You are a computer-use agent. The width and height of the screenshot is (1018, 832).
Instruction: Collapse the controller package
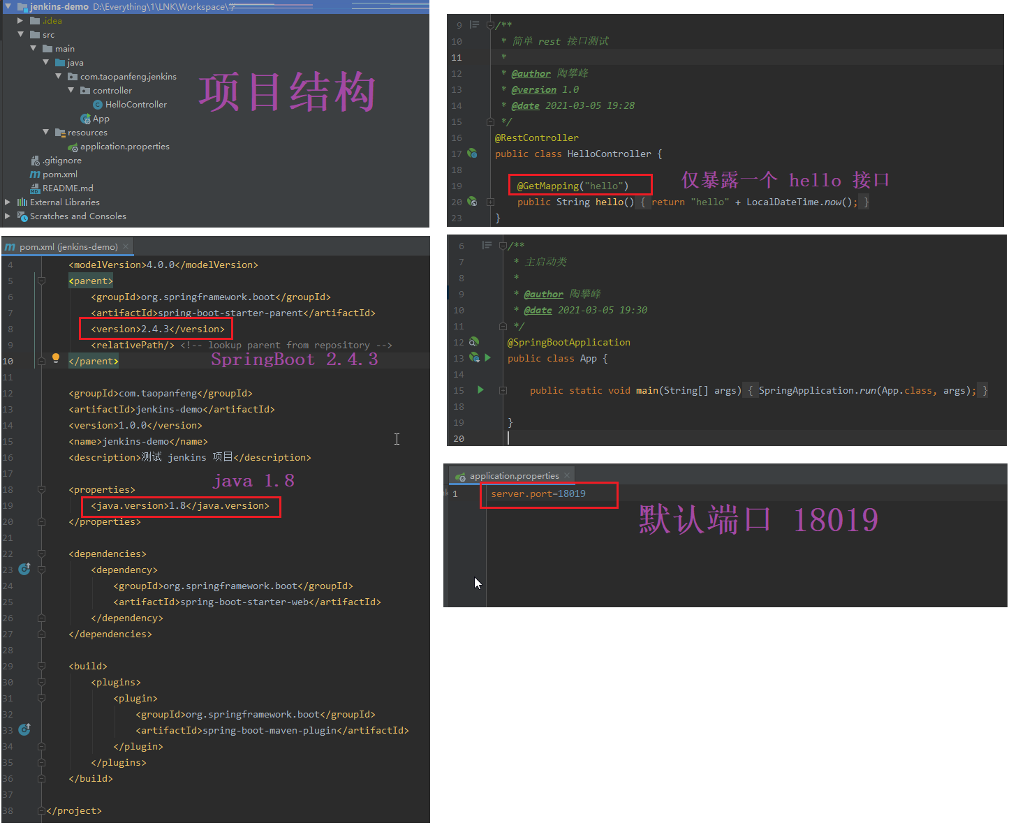pyautogui.click(x=71, y=90)
